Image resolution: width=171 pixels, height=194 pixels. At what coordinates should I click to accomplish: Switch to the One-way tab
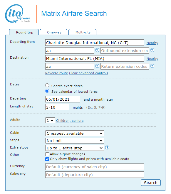point(54,32)
